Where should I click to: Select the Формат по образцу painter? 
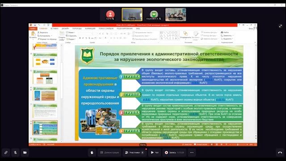coord(47,39)
